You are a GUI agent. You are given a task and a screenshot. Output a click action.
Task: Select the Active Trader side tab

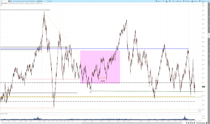click(x=209, y=22)
